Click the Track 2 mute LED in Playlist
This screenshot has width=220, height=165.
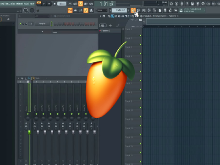coord(140,44)
